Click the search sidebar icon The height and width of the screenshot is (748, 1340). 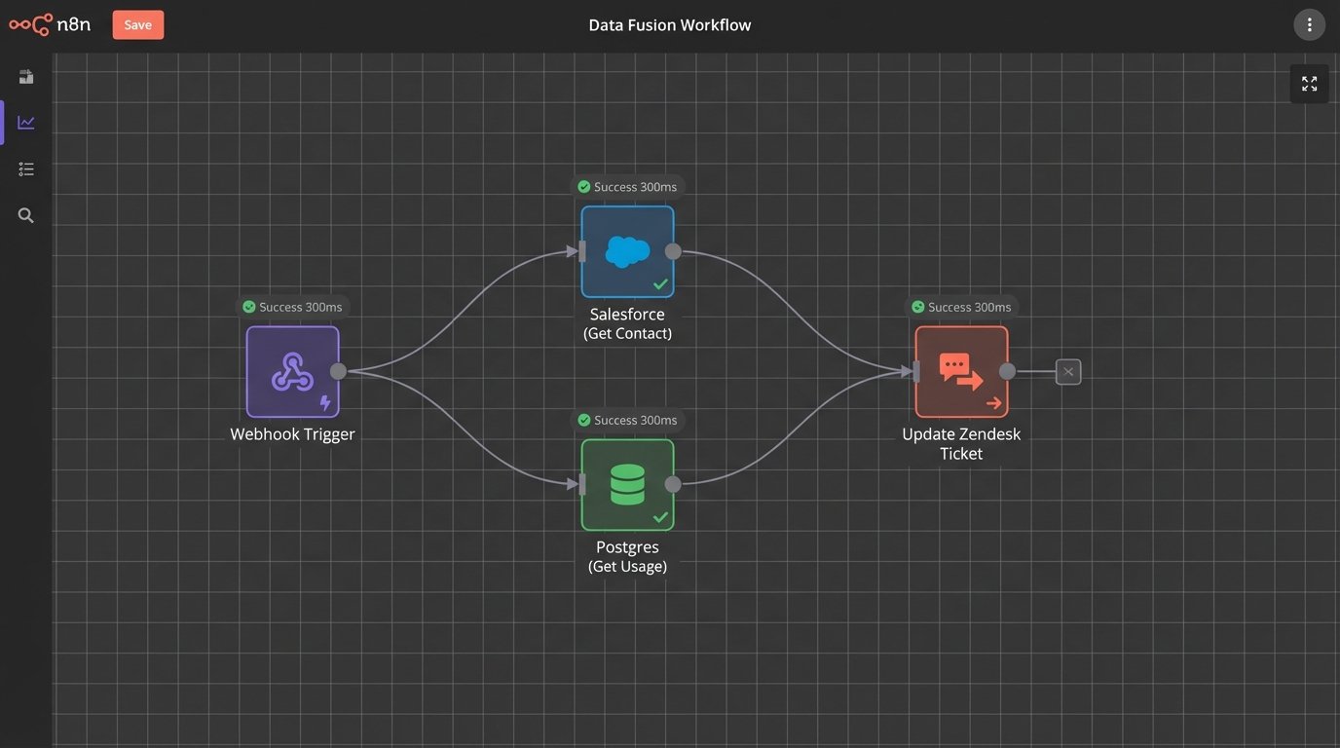(x=26, y=215)
